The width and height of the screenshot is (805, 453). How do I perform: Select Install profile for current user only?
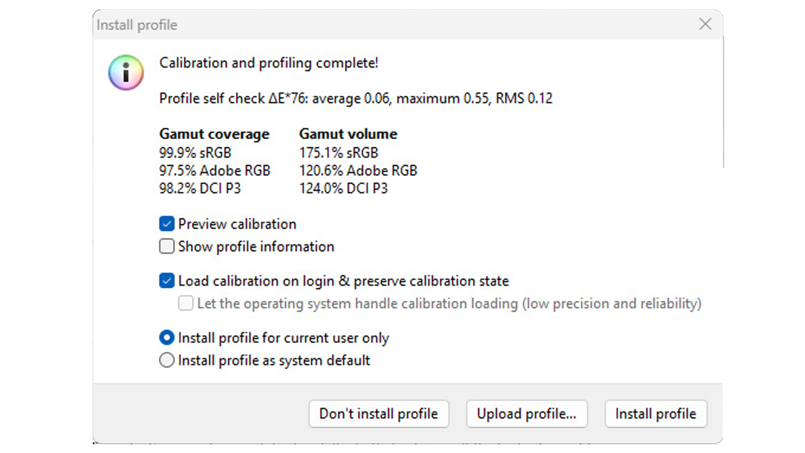[167, 338]
